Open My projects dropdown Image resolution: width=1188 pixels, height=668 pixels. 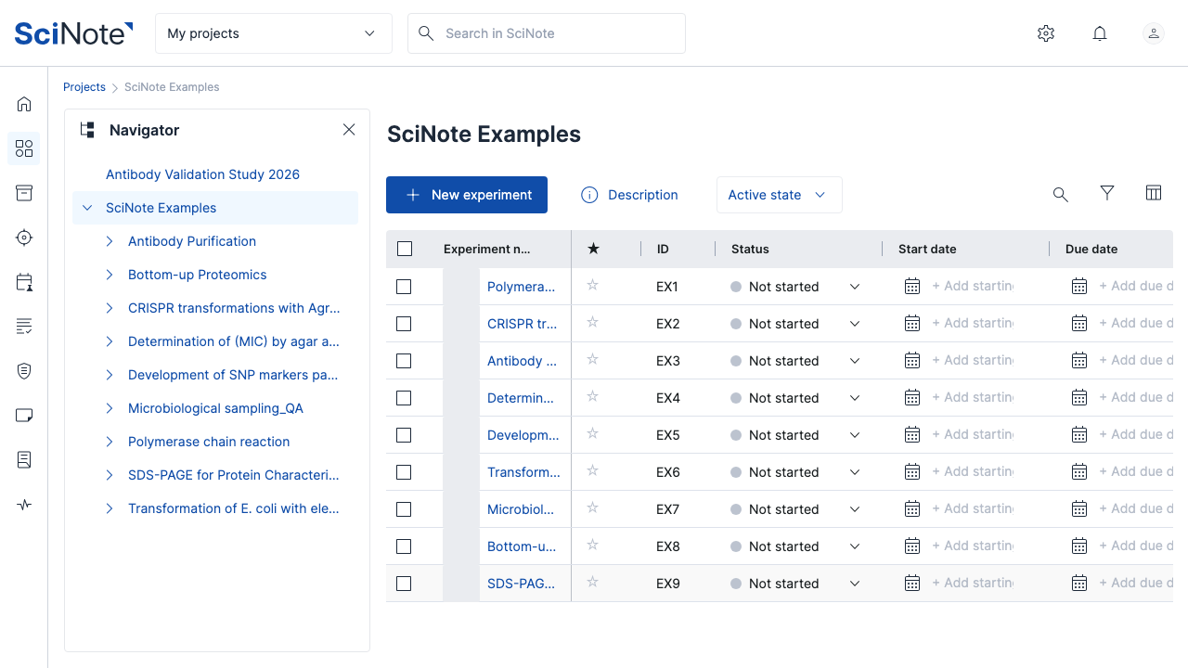[x=274, y=33]
